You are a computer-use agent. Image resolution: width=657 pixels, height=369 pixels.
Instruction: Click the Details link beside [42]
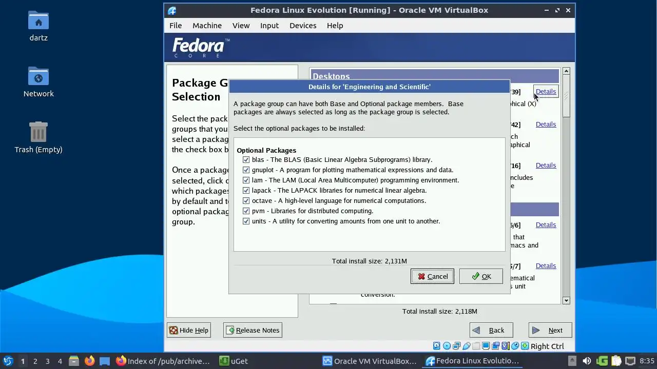[546, 125]
